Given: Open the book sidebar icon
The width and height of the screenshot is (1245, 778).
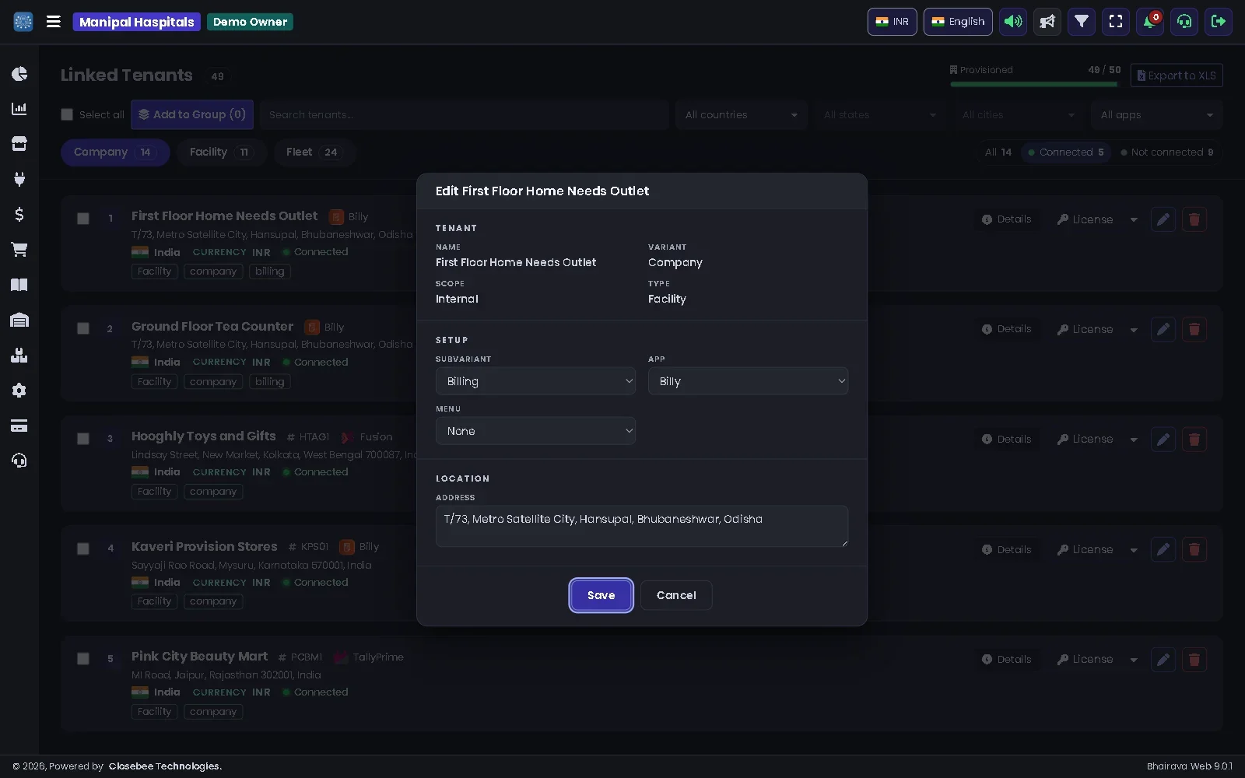Looking at the screenshot, I should click(x=19, y=285).
